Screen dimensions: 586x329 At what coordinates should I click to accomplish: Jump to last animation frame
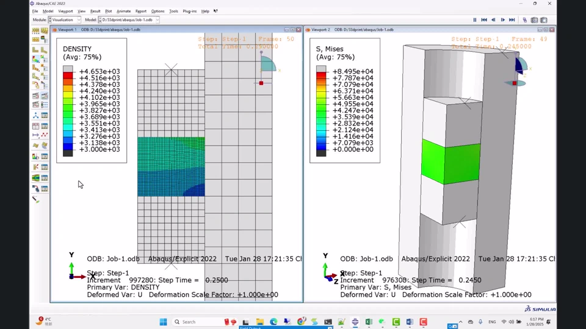click(x=512, y=19)
